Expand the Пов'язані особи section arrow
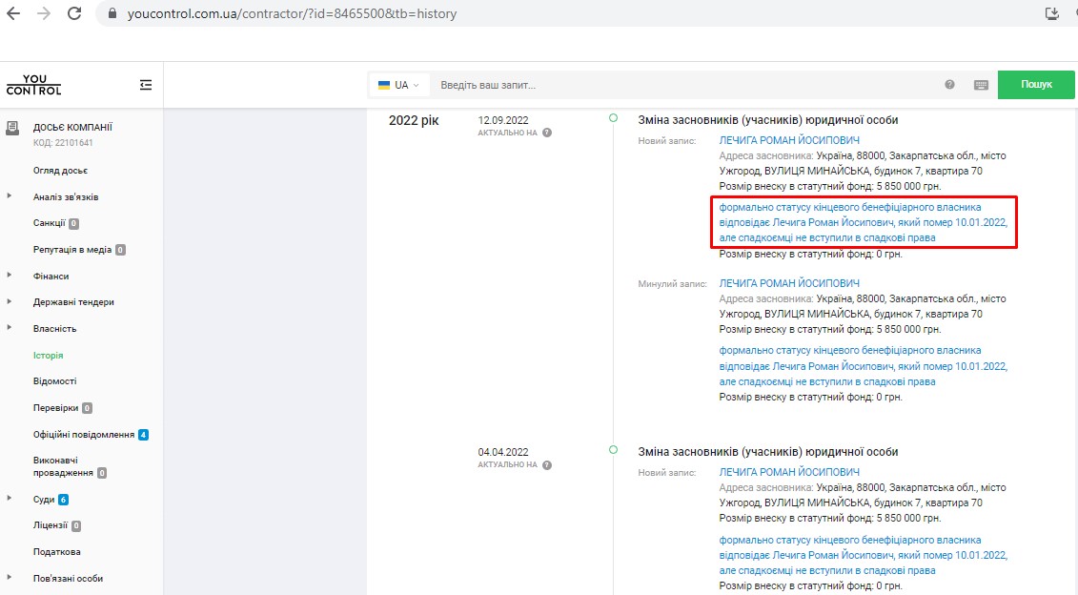 [x=9, y=577]
